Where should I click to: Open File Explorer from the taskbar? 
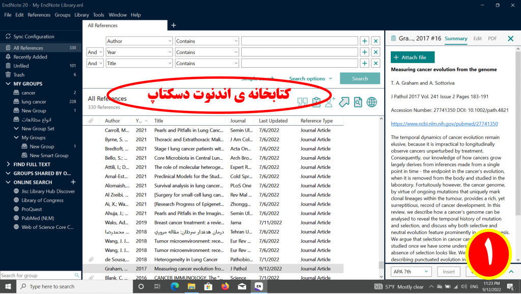pyautogui.click(x=191, y=286)
